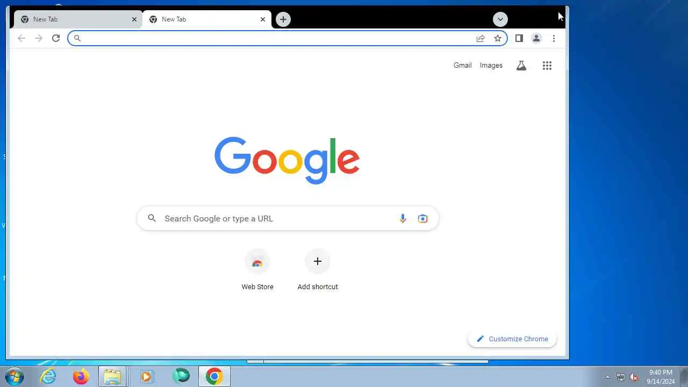Open the Windows Start menu
This screenshot has height=387, width=688.
tap(15, 376)
